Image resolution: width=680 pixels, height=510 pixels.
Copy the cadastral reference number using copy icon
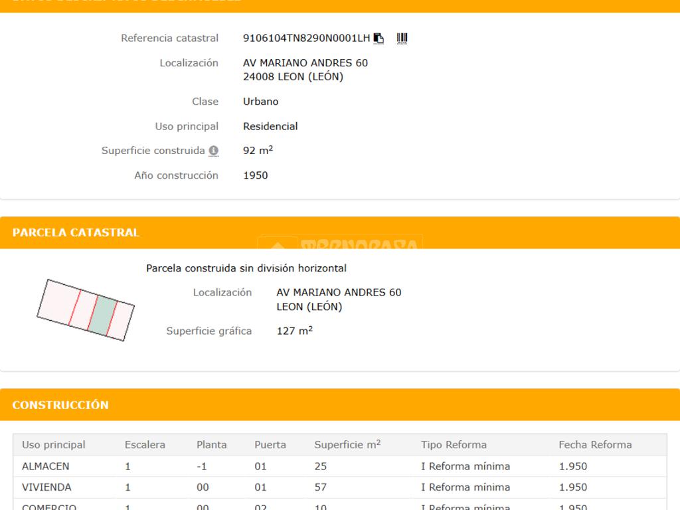pos(379,39)
